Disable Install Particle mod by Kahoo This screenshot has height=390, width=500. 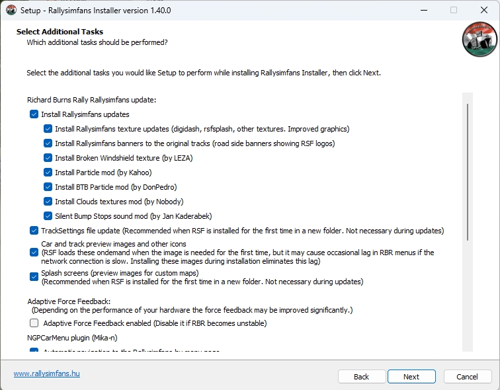[48, 173]
